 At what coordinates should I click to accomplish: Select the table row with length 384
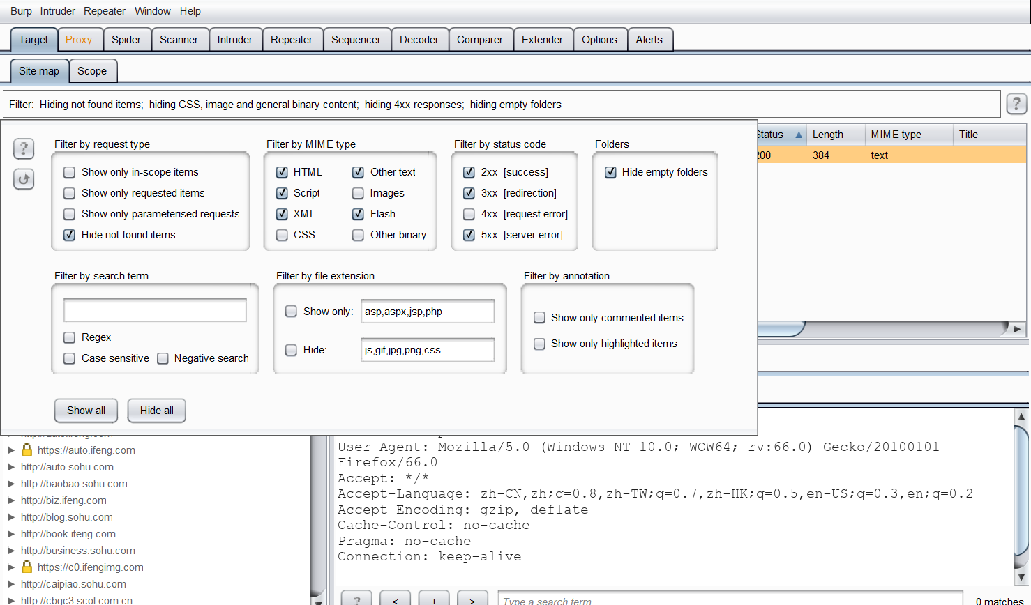click(891, 155)
